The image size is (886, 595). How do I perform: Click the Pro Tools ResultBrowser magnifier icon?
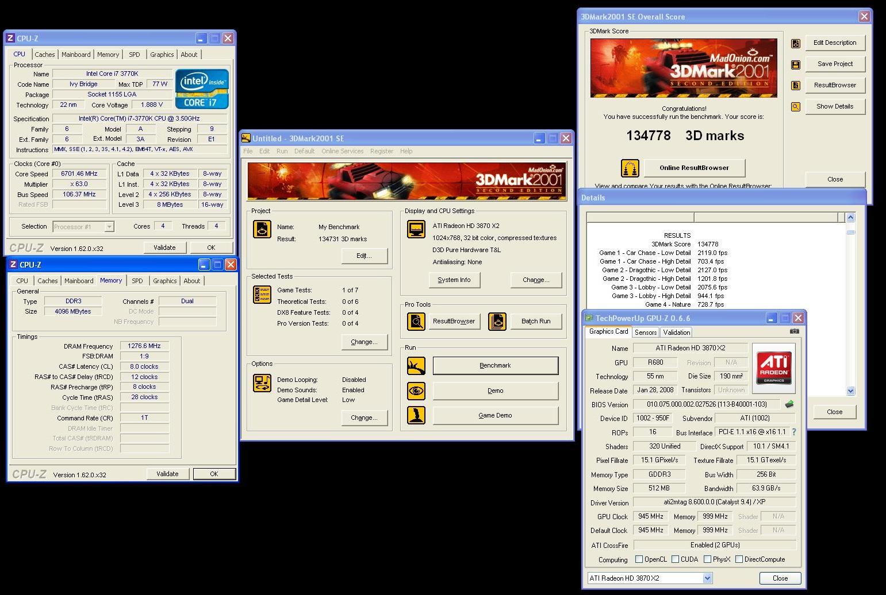(x=416, y=322)
